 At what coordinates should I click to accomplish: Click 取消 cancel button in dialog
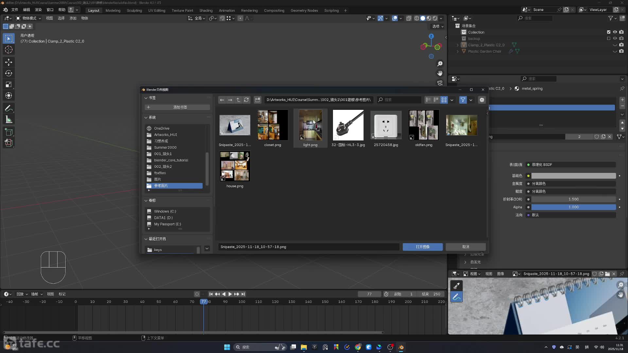click(465, 247)
